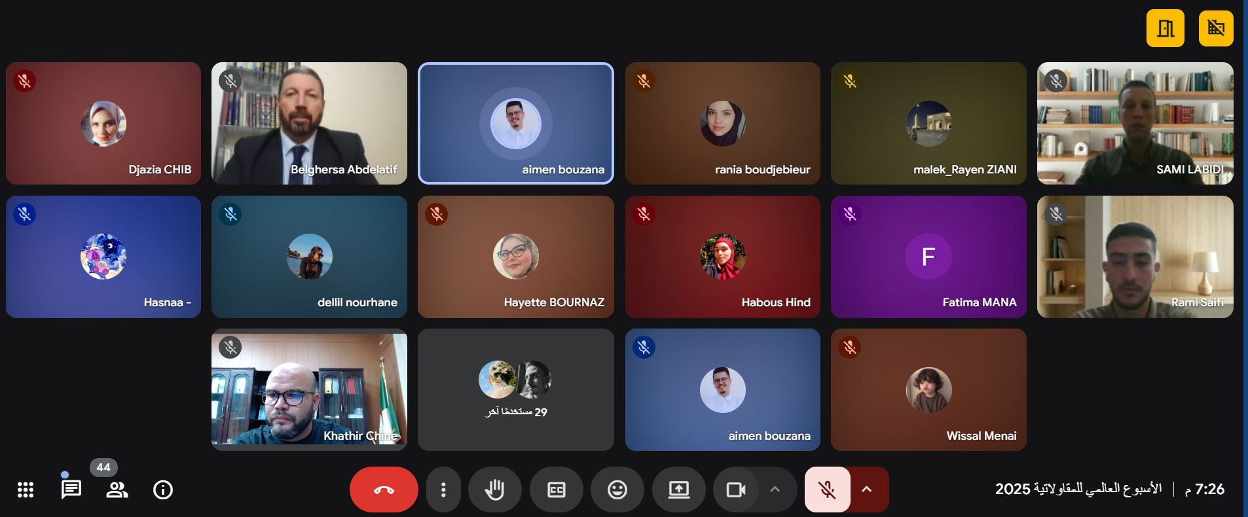Click the 'Wissal Menai' name label

pyautogui.click(x=982, y=436)
